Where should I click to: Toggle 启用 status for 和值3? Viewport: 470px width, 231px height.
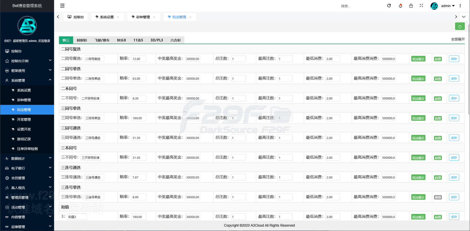438,217
